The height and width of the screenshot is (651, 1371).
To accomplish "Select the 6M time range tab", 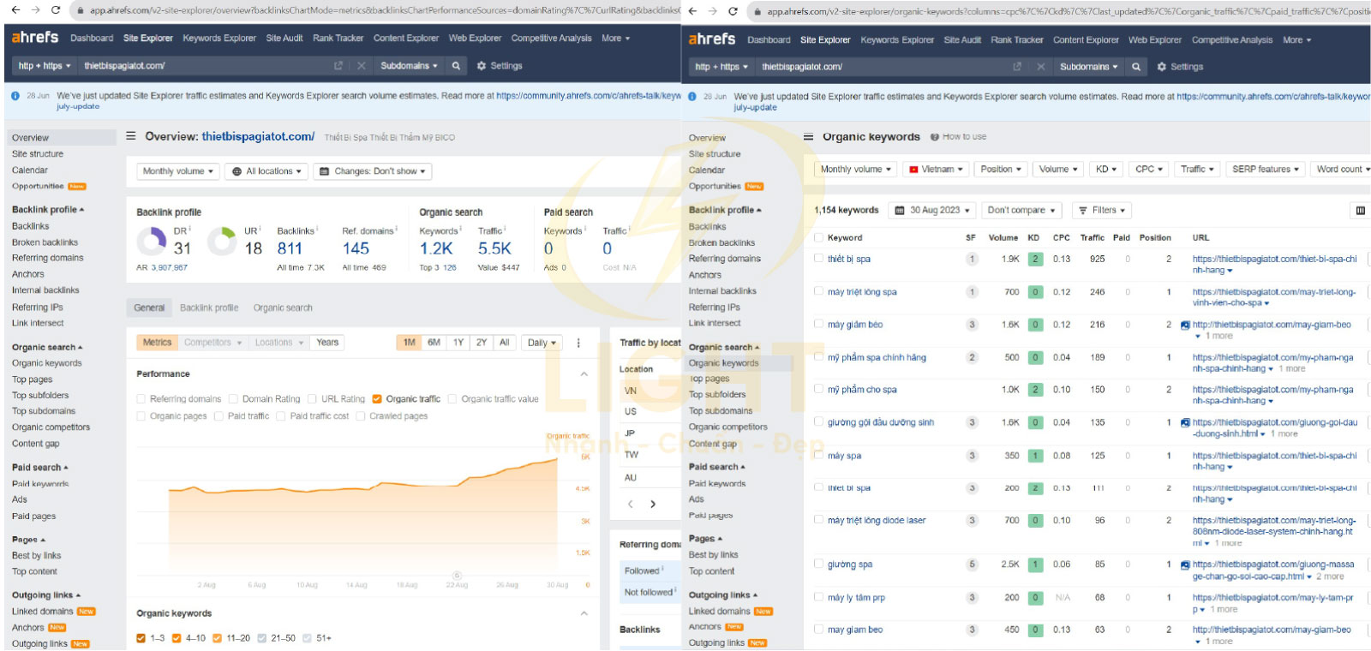I will coord(434,343).
